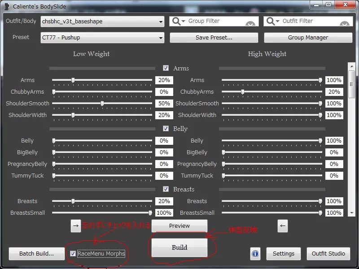Click the Low Weight Breasts 20% field
Screen dimensions: 359x269
pos(164,201)
